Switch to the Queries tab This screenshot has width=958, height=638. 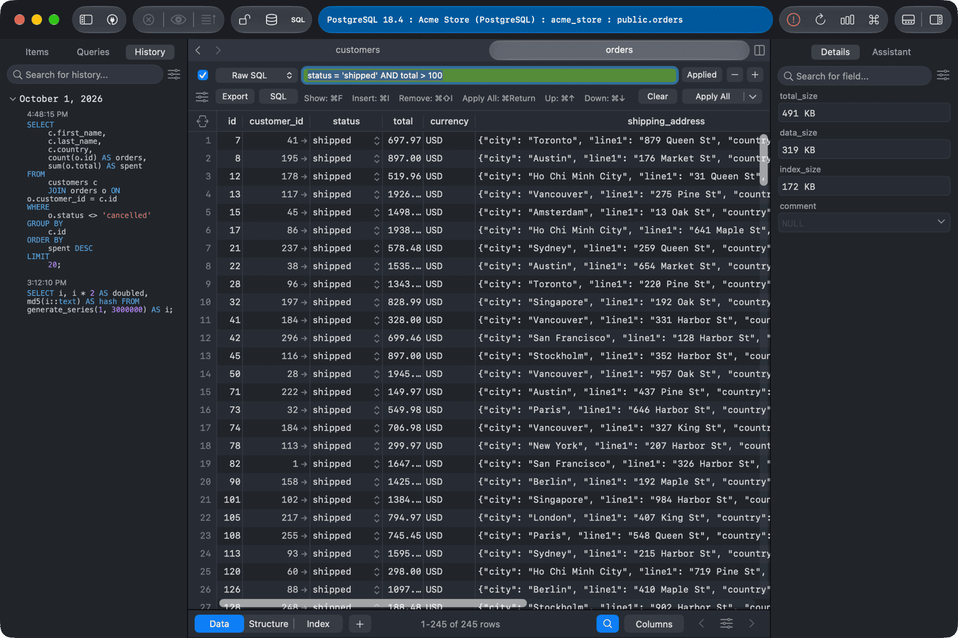(93, 52)
